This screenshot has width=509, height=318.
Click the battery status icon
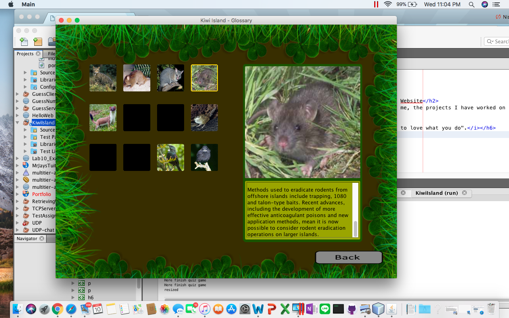(x=412, y=4)
